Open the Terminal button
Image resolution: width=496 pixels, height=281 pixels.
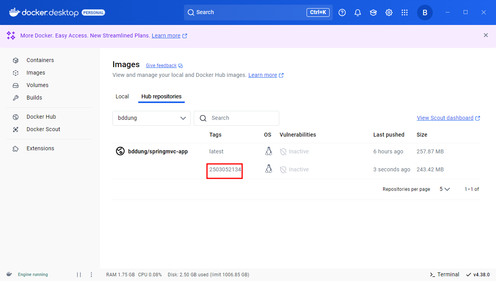pos(444,274)
